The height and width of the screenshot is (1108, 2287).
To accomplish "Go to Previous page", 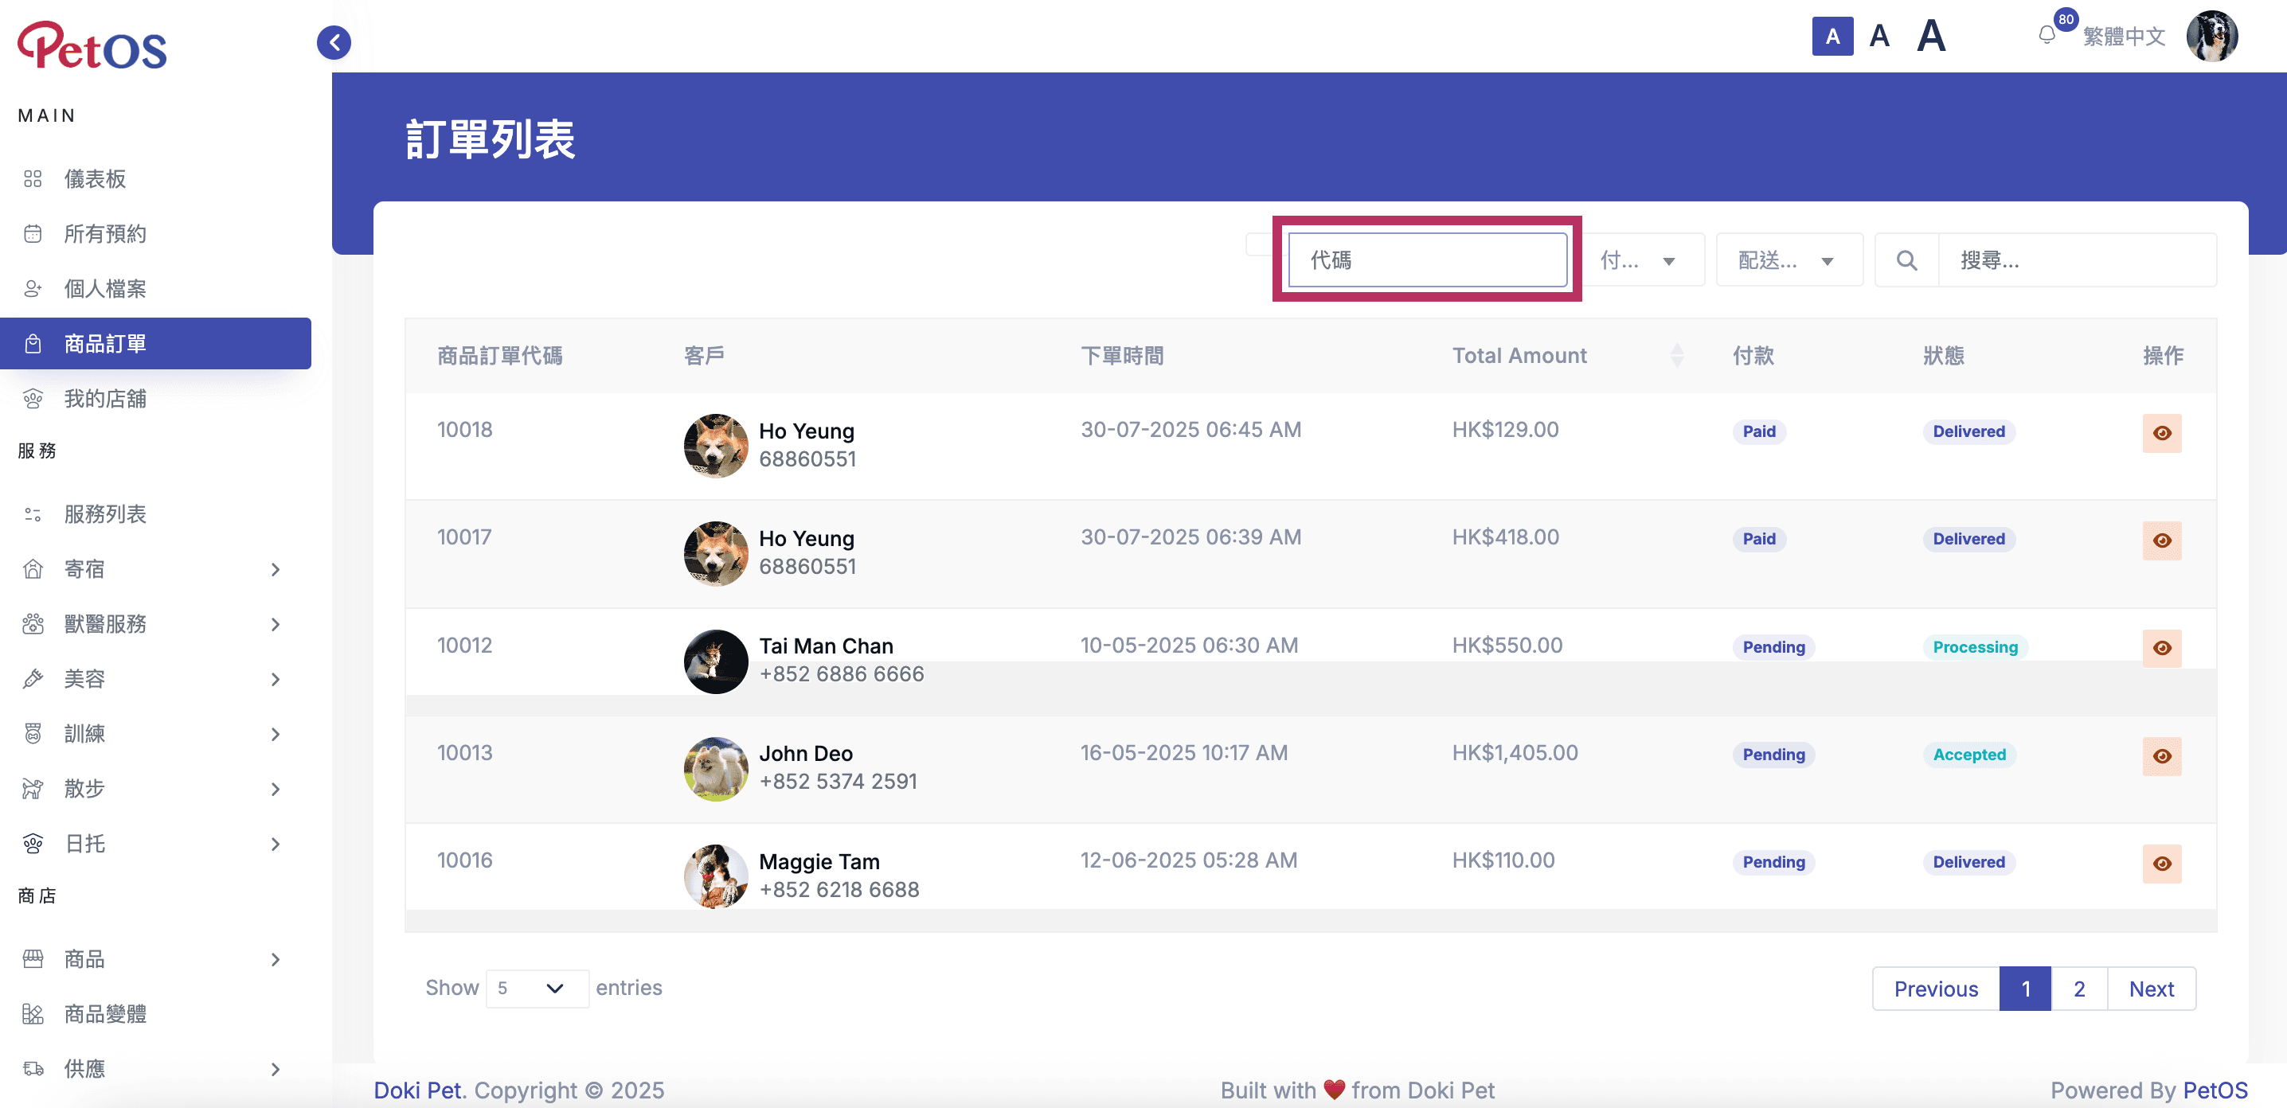I will [x=1935, y=989].
